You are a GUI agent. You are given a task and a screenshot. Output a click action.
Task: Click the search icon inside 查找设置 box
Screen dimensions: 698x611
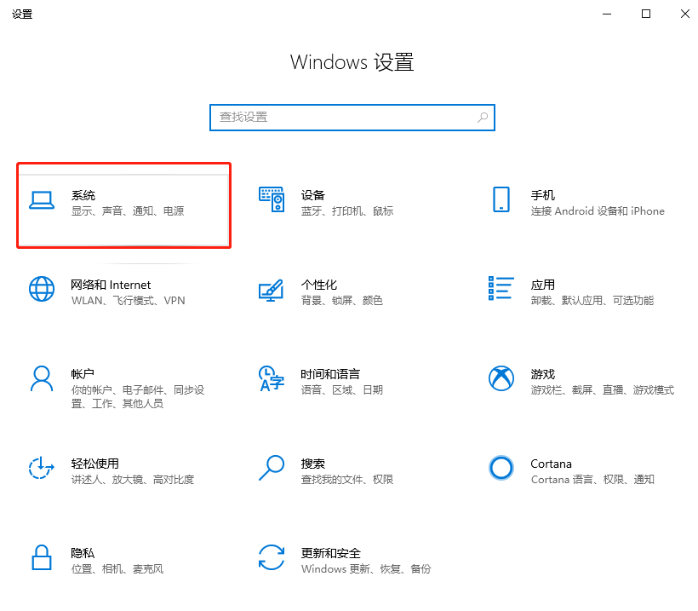coord(483,117)
